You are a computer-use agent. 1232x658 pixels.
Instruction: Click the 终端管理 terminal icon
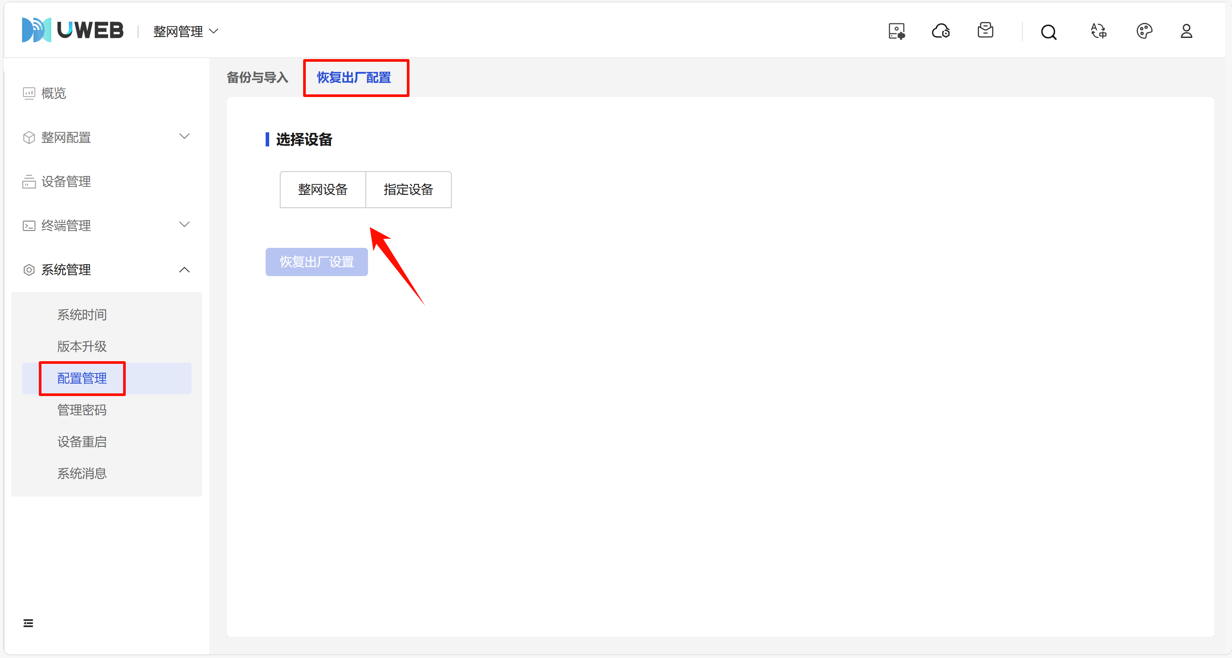[x=29, y=225]
